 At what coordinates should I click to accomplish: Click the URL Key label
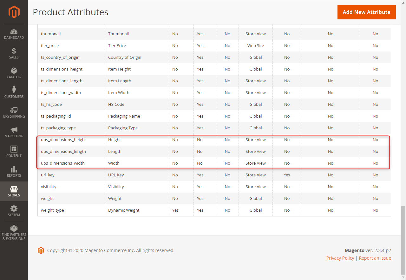[x=116, y=175]
